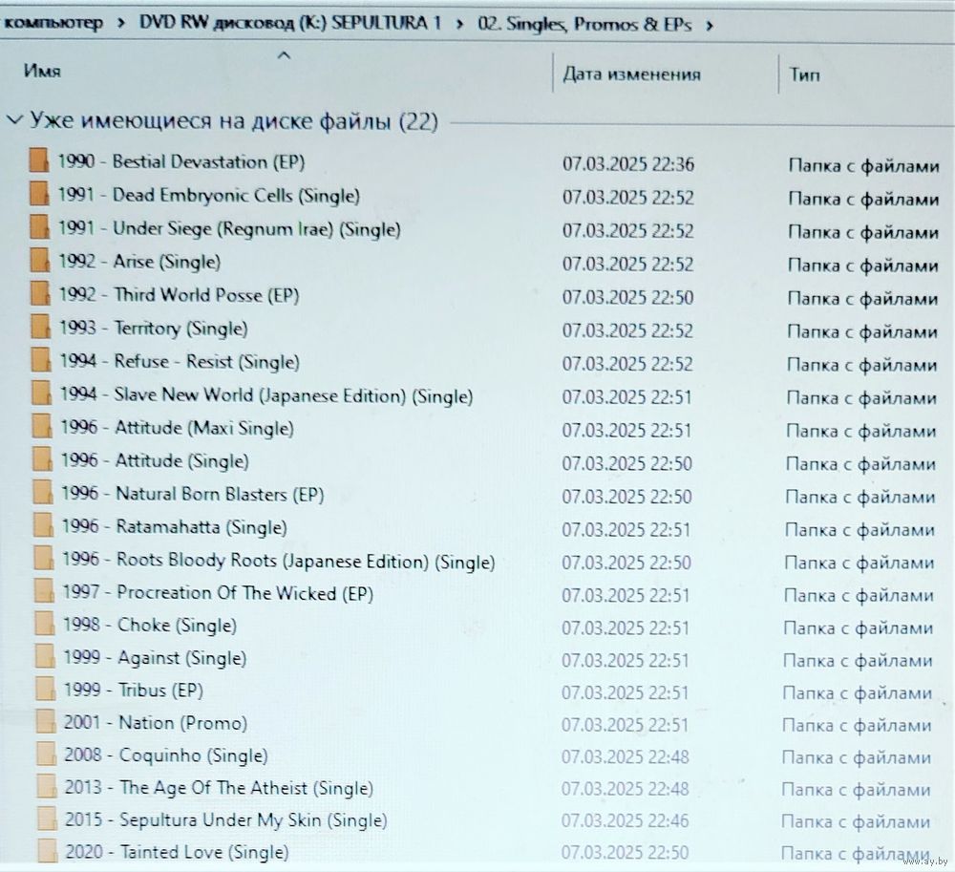Click folder icon of 1999 - Against (Single)
The height and width of the screenshot is (872, 955).
pyautogui.click(x=45, y=657)
